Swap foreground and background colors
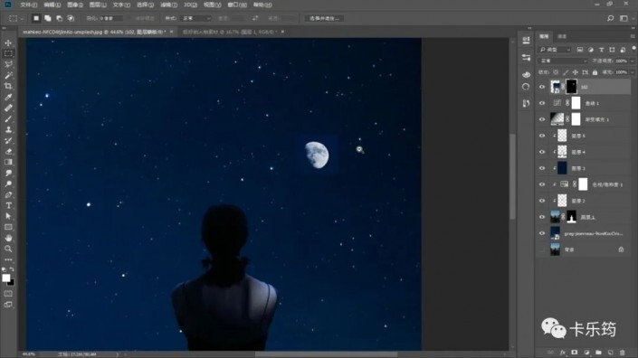 pyautogui.click(x=12, y=269)
